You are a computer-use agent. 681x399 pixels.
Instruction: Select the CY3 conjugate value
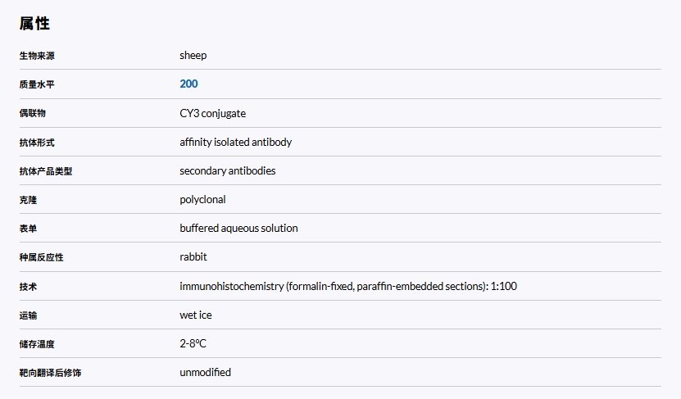point(212,113)
